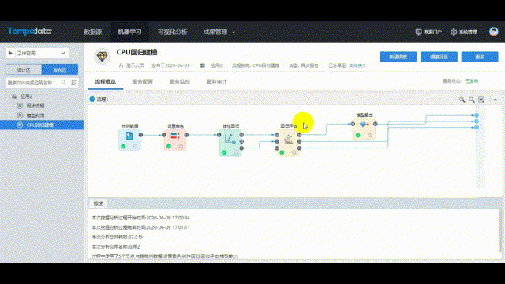Click the magnifier on the model output node
The image size is (505, 284).
point(370,136)
